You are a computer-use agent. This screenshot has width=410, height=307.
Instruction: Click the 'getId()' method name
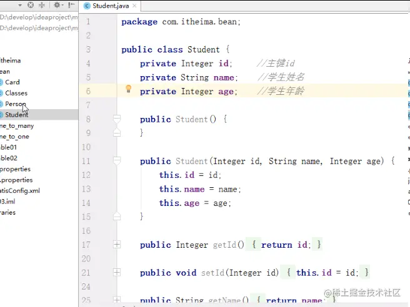tap(229, 245)
